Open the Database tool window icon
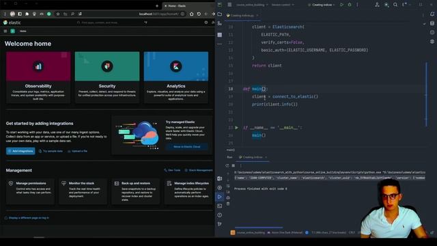This screenshot has width=437, height=246. click(432, 23)
